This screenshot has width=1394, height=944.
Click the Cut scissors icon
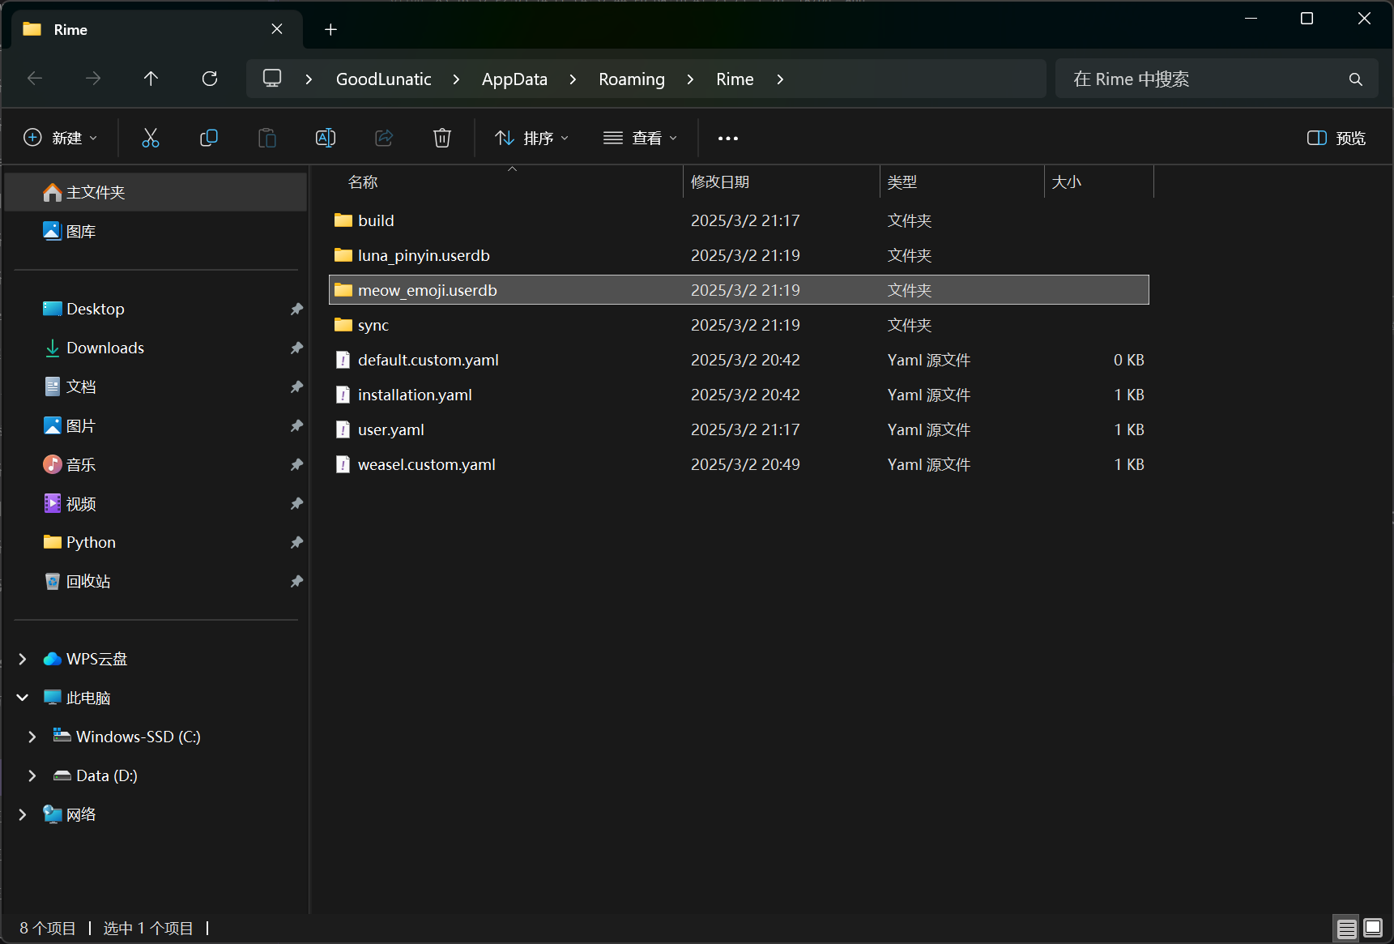(x=151, y=138)
